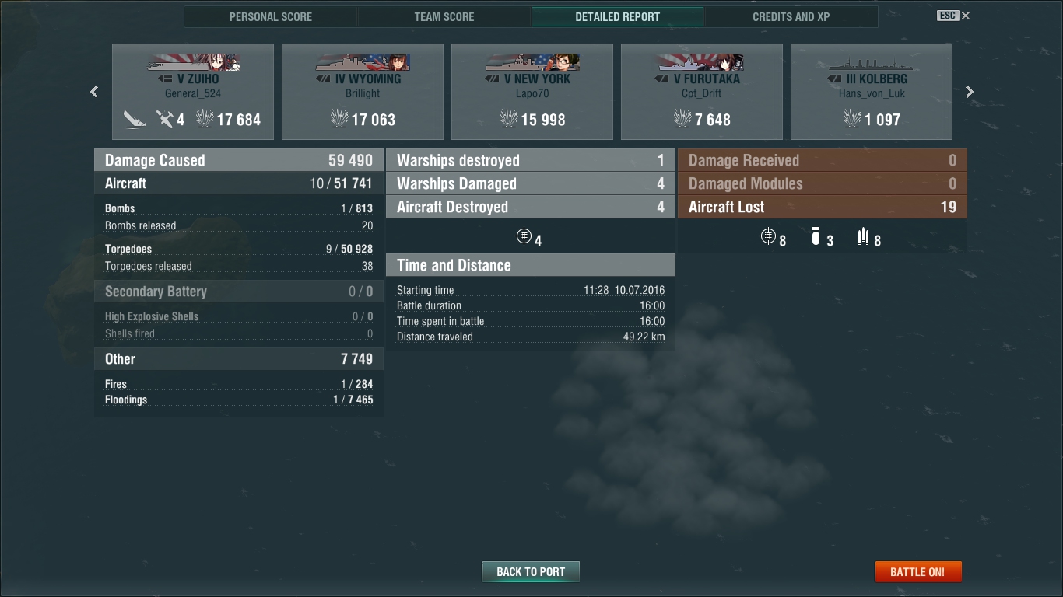Open the Personal Score tab
The image size is (1063, 597).
pyautogui.click(x=271, y=16)
